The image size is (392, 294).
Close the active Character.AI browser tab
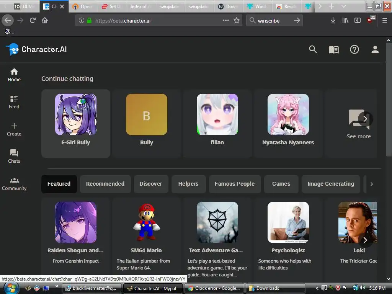62,7
